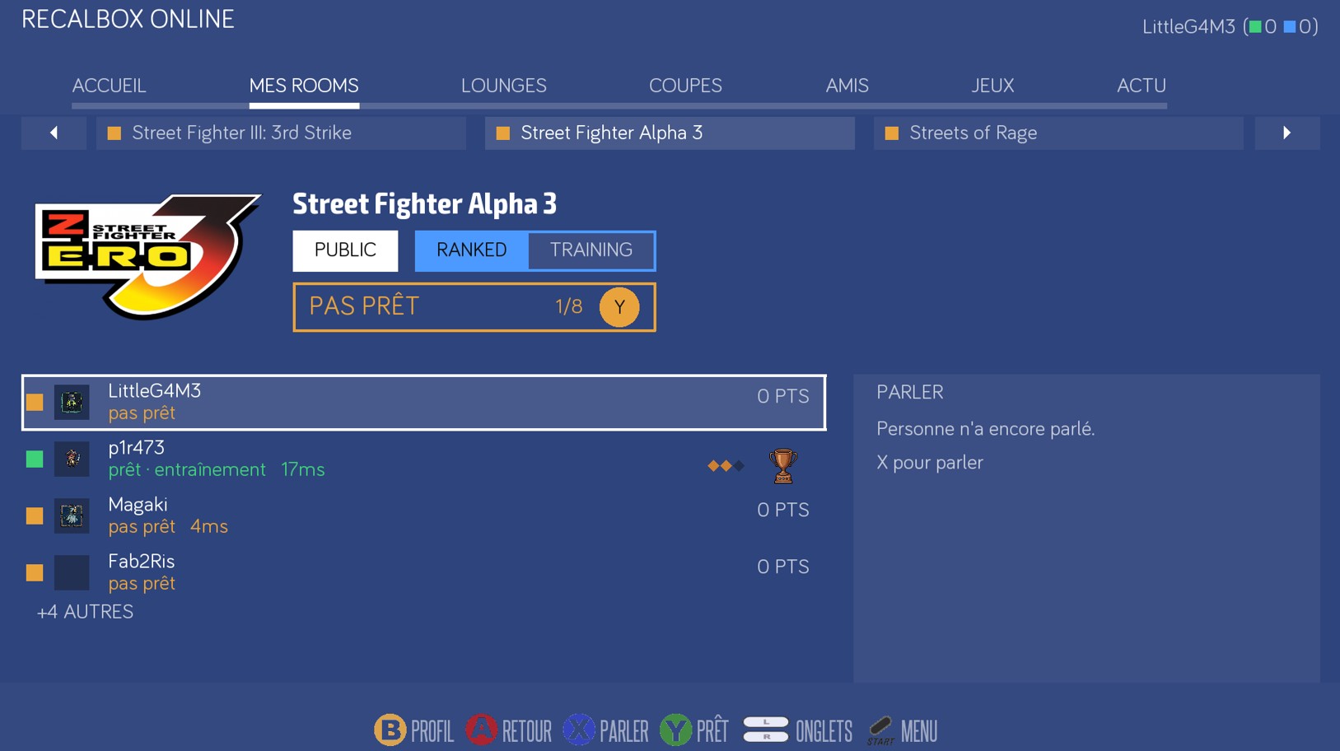Click the green Y Prêt button icon
Image resolution: width=1340 pixels, height=751 pixels.
[676, 730]
